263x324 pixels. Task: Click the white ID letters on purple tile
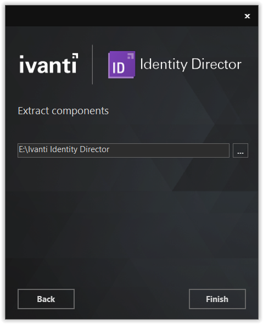[119, 68]
